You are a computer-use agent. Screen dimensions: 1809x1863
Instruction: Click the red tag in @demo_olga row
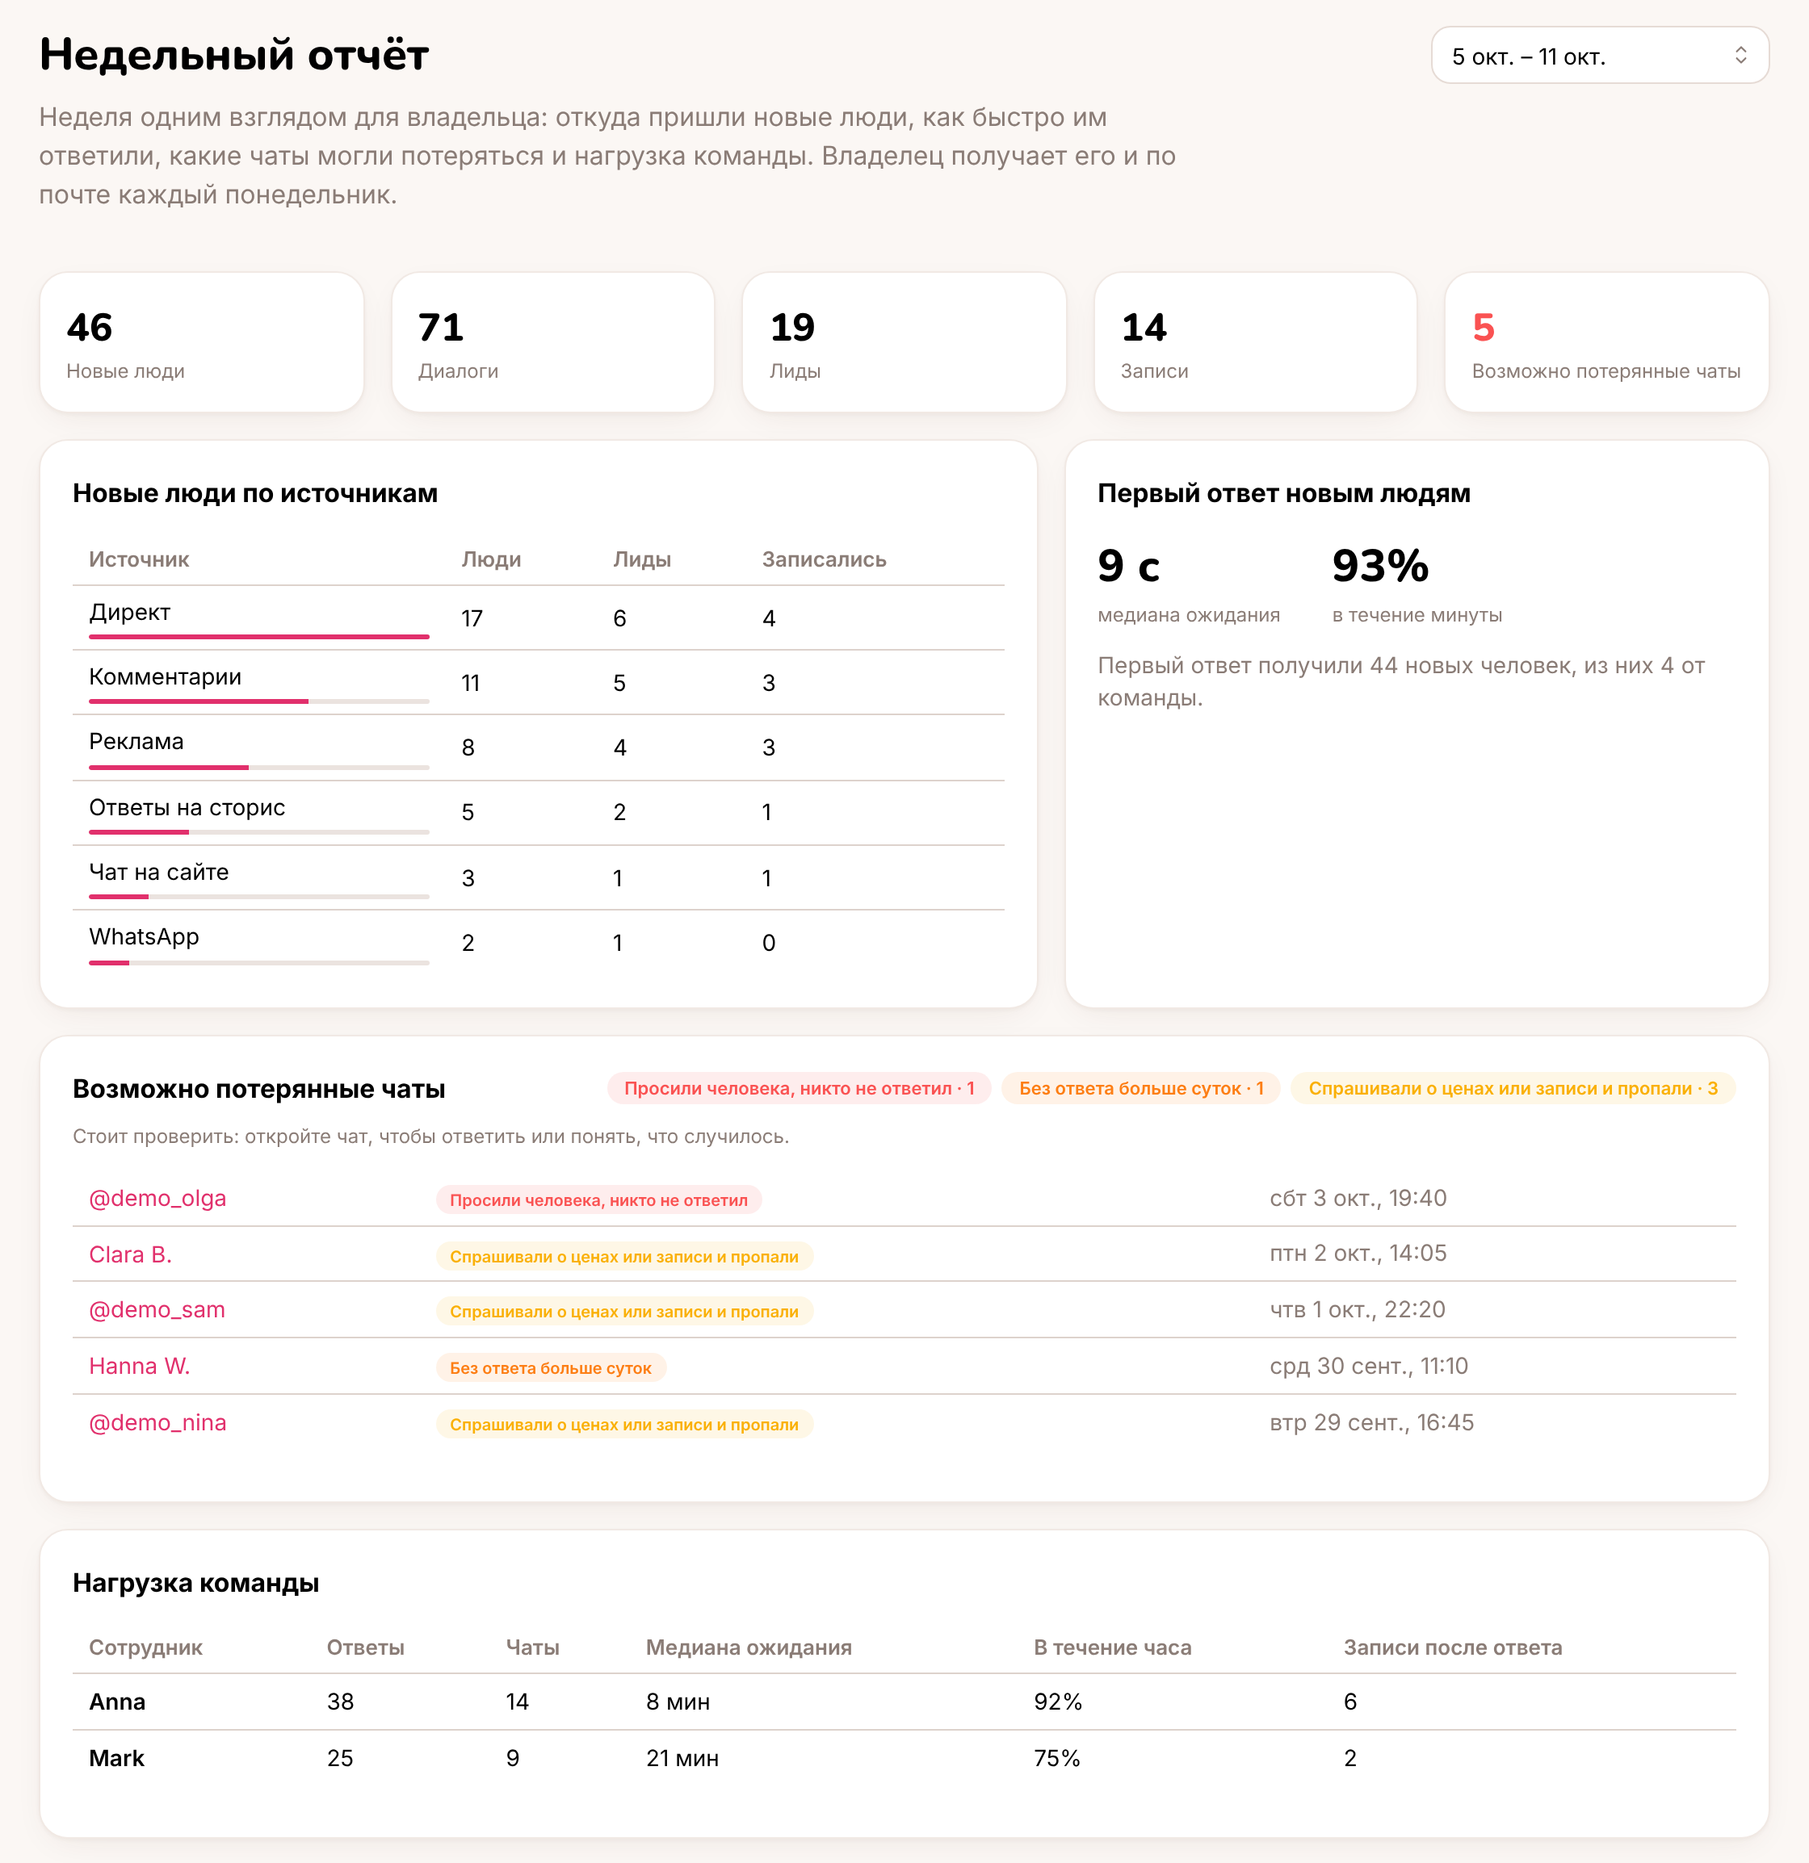pos(598,1199)
